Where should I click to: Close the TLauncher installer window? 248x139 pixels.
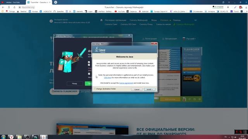pyautogui.click(x=129, y=35)
